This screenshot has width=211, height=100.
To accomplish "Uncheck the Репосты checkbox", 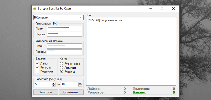I will click(37, 67).
